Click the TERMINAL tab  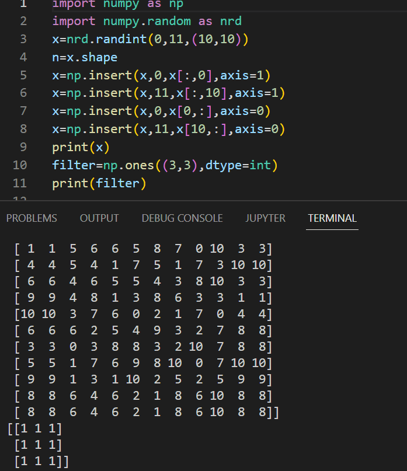pos(332,218)
